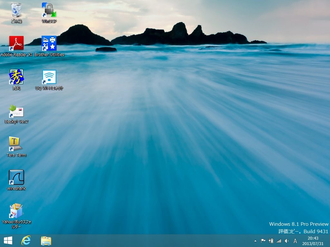Toggle the IME input mode 'A' indicator
Screen dimensions: 330x247
(x=295, y=241)
